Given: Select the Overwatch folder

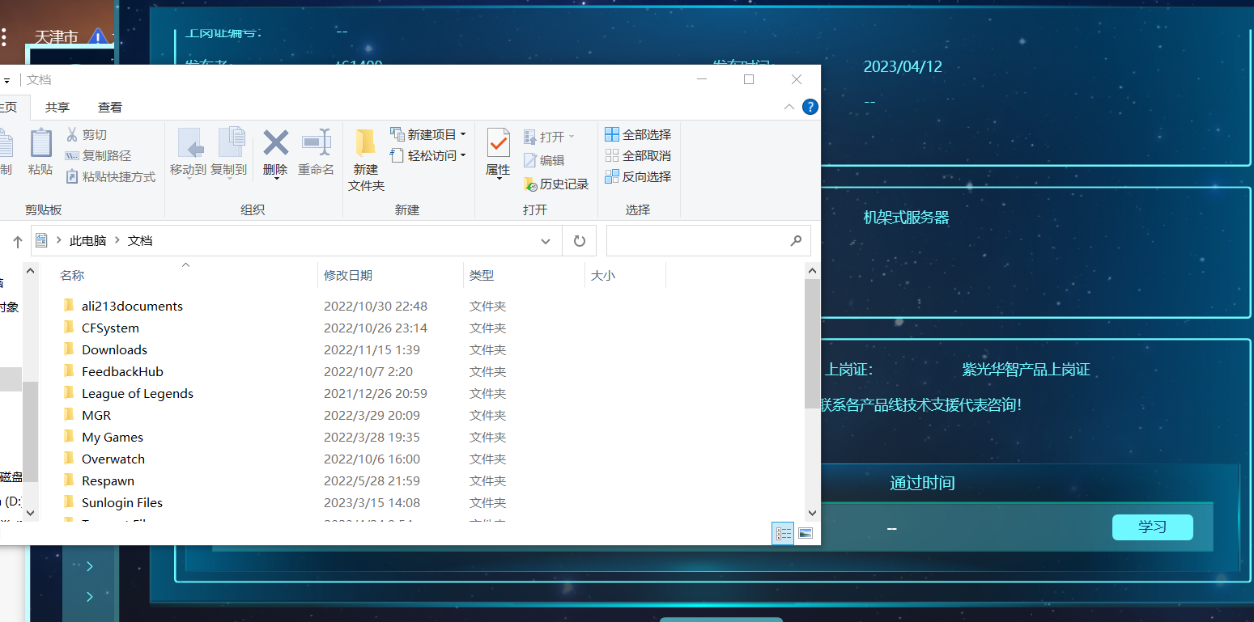Looking at the screenshot, I should (113, 459).
